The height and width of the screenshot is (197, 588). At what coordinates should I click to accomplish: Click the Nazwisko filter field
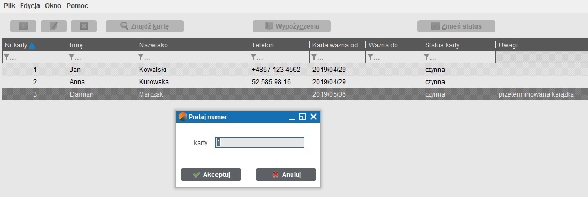(192, 57)
